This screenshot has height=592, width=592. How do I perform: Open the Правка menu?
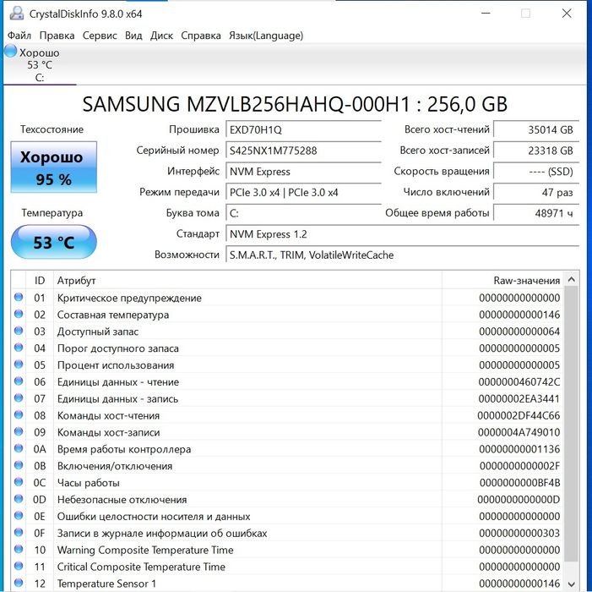[x=57, y=36]
